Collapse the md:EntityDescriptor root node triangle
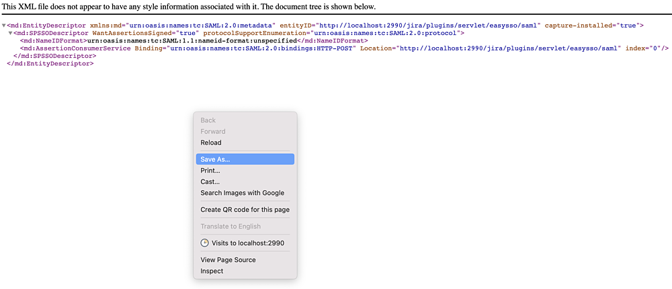Viewport: 672px width, 289px height. click(x=4, y=26)
